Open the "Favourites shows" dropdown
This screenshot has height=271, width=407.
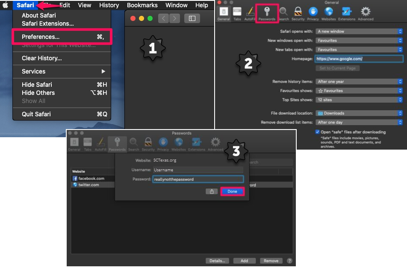[x=359, y=91]
